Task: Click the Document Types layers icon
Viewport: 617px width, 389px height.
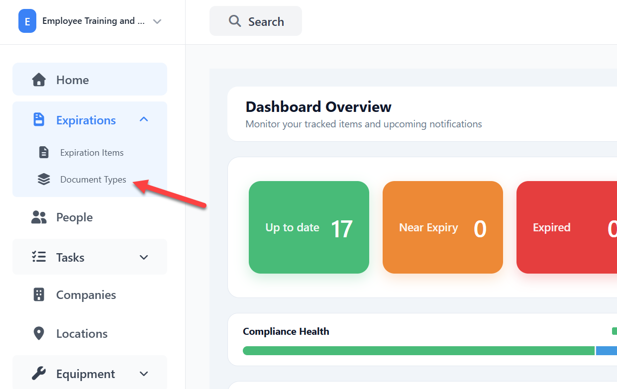Action: tap(44, 179)
